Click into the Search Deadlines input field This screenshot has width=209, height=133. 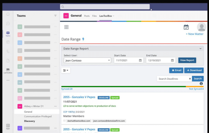(172, 79)
